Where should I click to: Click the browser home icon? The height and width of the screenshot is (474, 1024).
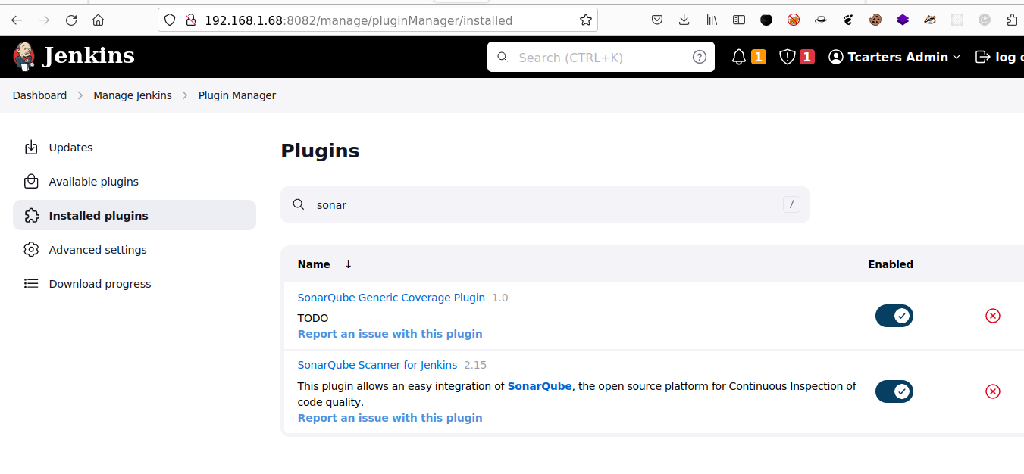pos(98,20)
